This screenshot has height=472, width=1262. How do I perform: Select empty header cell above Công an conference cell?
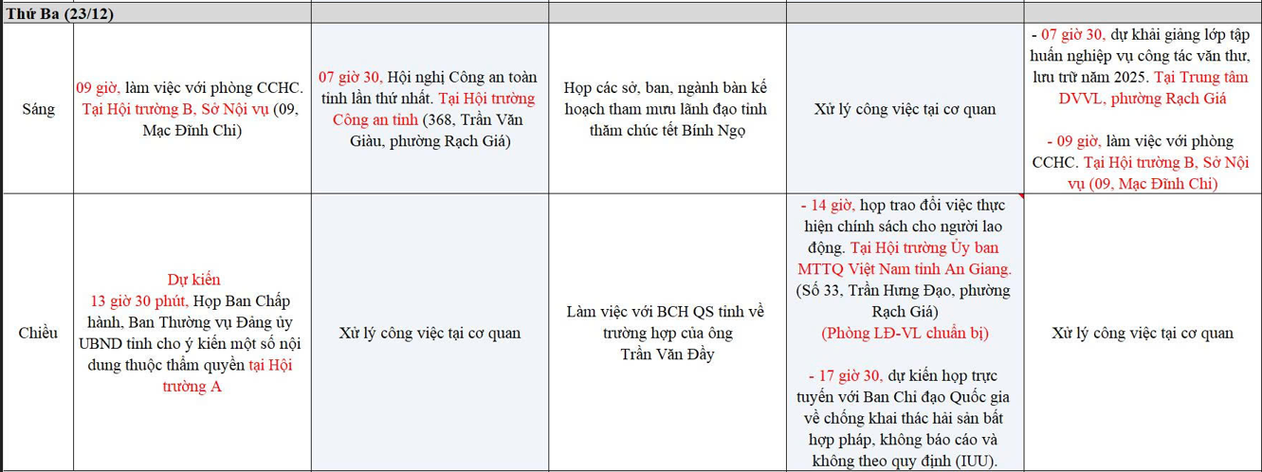click(x=429, y=12)
